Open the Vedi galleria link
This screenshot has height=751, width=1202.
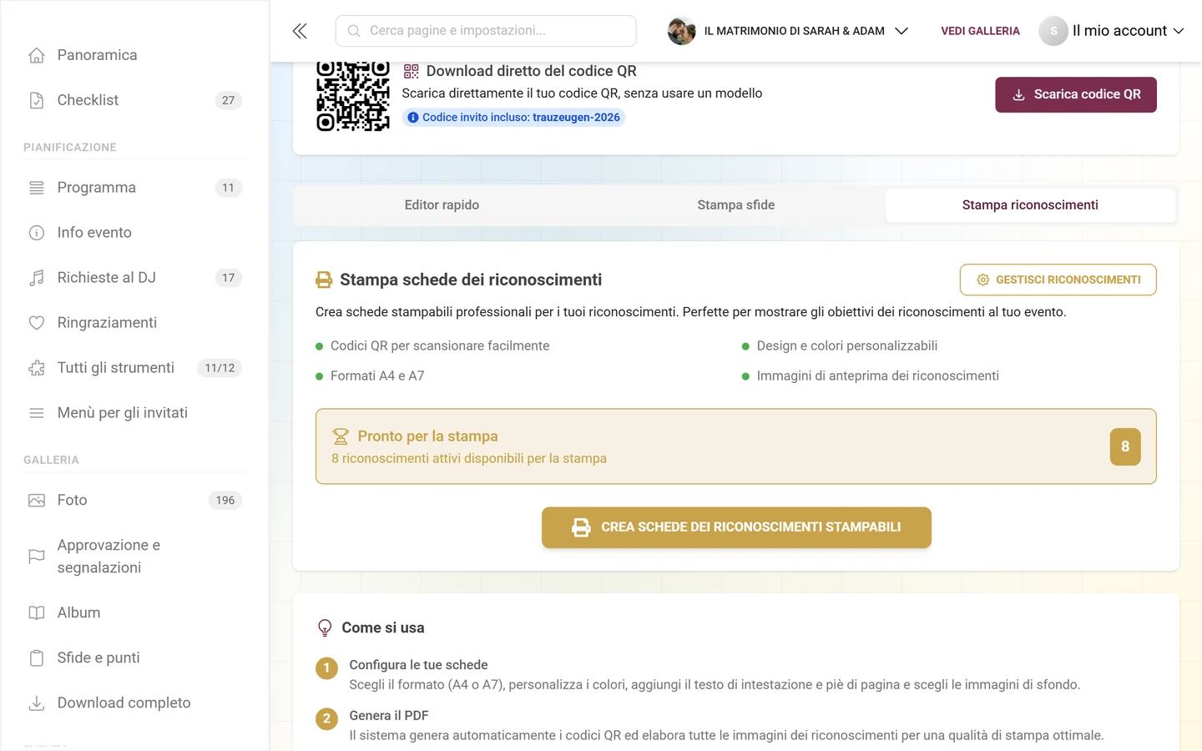click(x=980, y=31)
